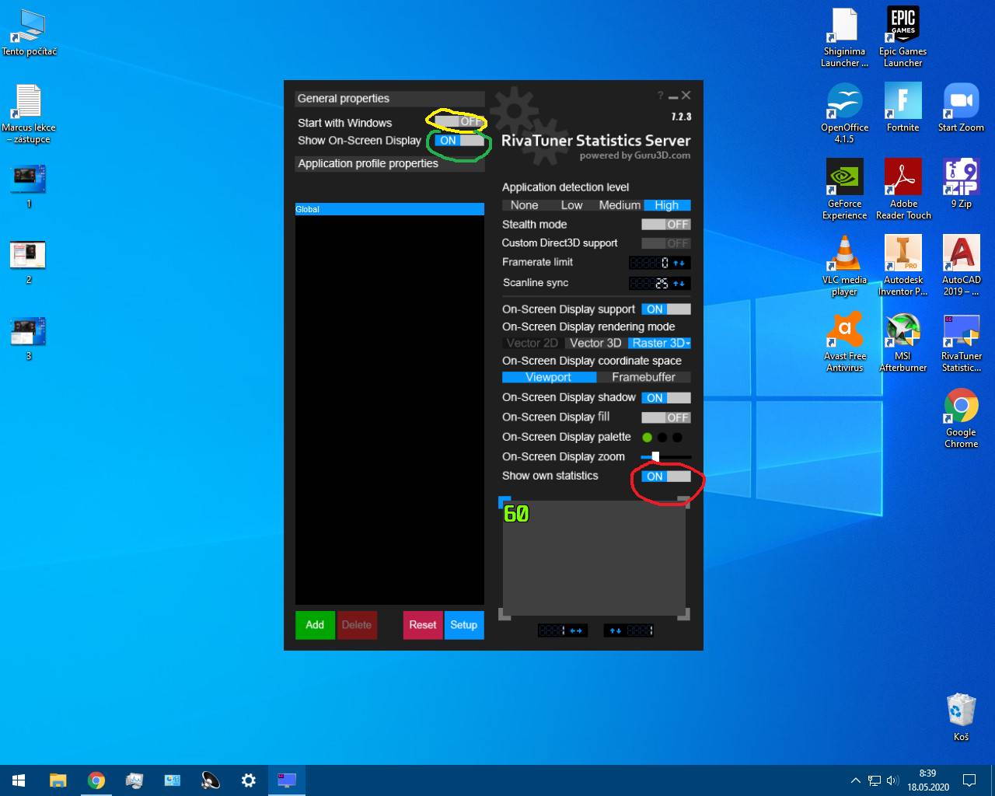Screen dimensions: 995x796
Task: Open Windows Start menu
Action: click(19, 780)
